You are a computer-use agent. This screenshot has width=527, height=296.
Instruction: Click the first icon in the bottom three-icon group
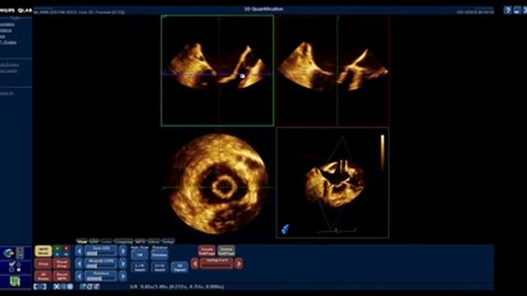82,287
